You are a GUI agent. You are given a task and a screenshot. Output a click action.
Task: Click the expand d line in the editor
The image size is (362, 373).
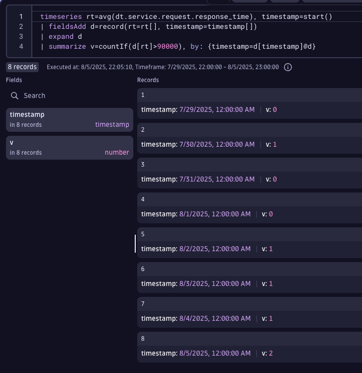pyautogui.click(x=61, y=36)
